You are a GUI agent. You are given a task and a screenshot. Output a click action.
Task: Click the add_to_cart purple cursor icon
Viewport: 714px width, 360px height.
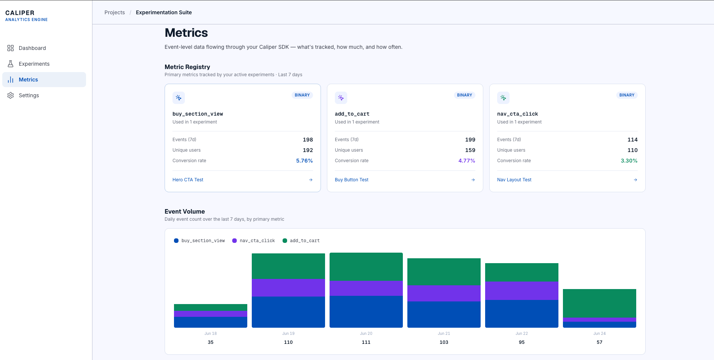tap(341, 98)
